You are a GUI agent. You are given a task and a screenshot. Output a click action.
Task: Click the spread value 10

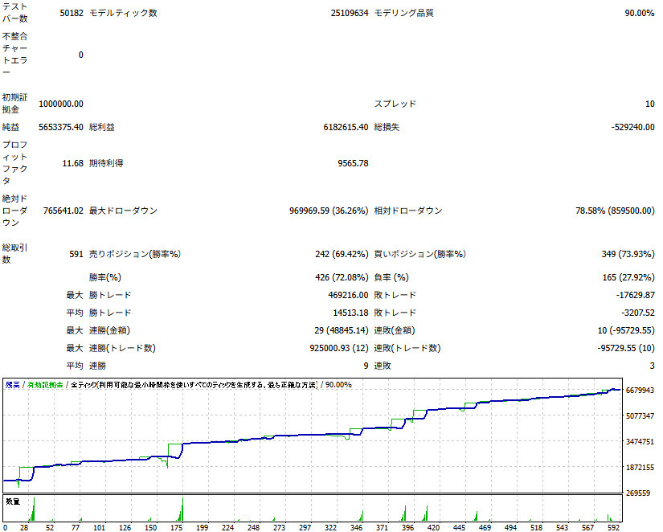coord(650,104)
